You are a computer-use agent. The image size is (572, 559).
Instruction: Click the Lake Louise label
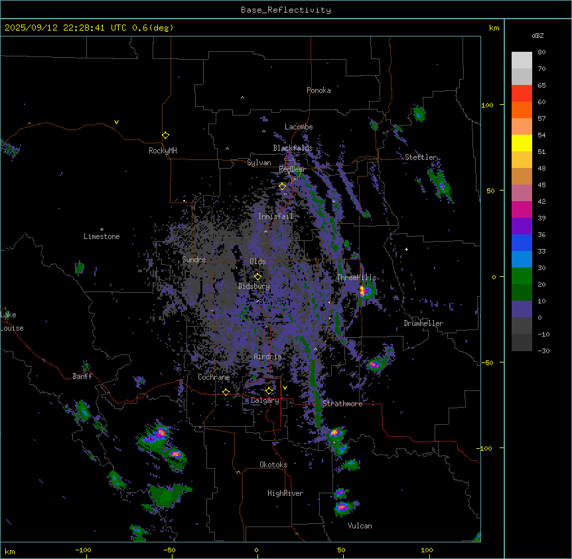pos(12,321)
